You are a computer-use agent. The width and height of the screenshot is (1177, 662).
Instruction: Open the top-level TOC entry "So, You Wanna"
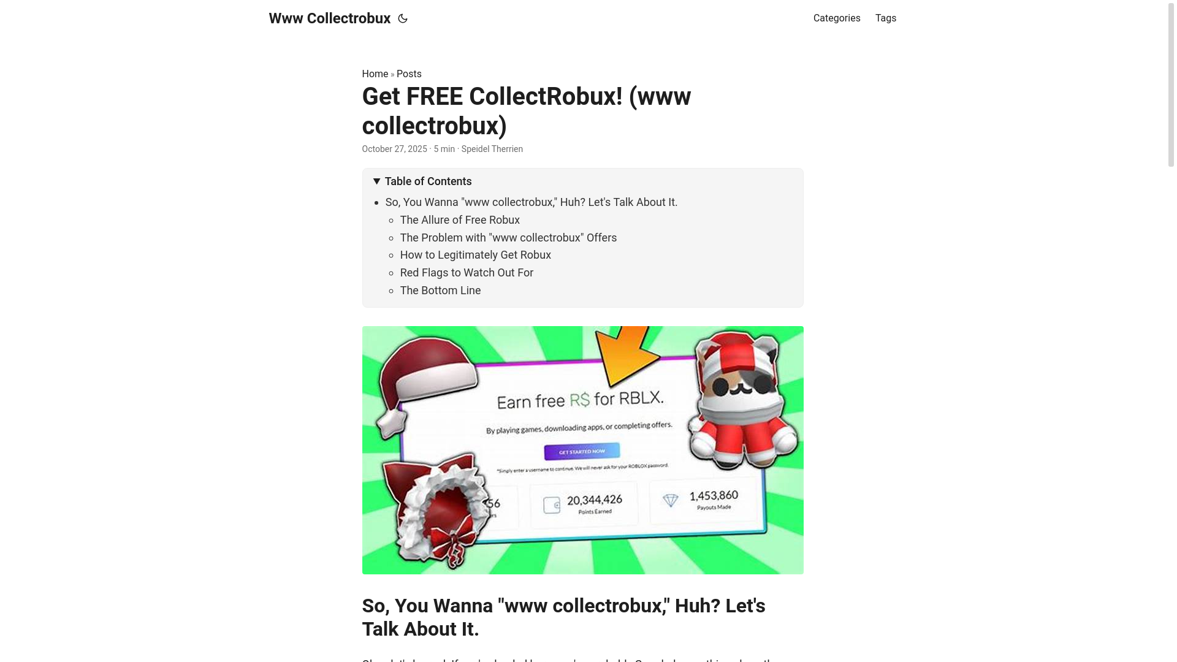click(531, 202)
